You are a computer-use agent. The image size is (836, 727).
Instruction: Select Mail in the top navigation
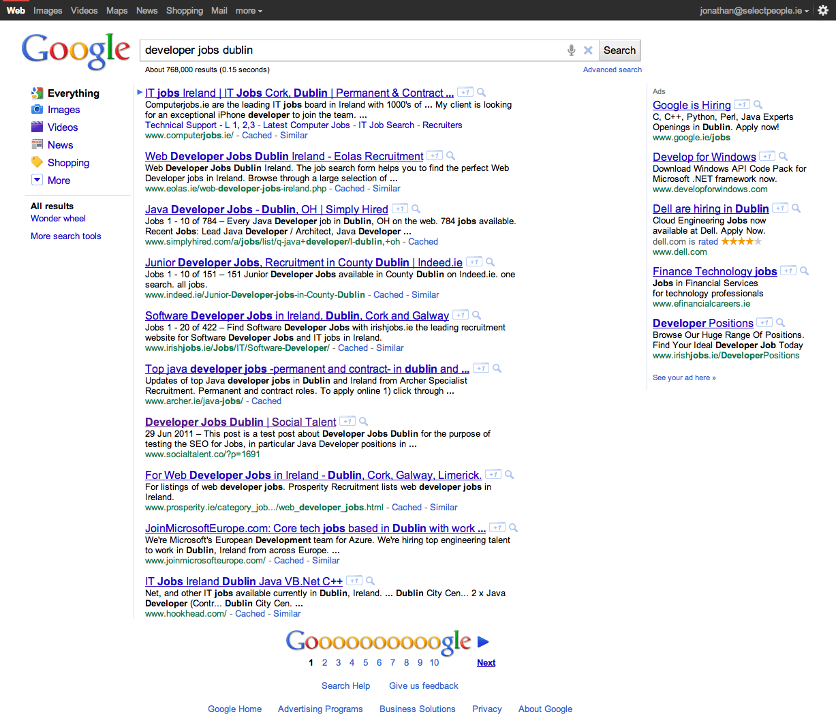pyautogui.click(x=219, y=10)
